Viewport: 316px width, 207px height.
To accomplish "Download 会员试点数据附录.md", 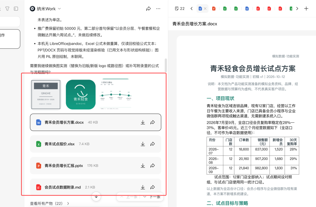I will tap(143, 187).
